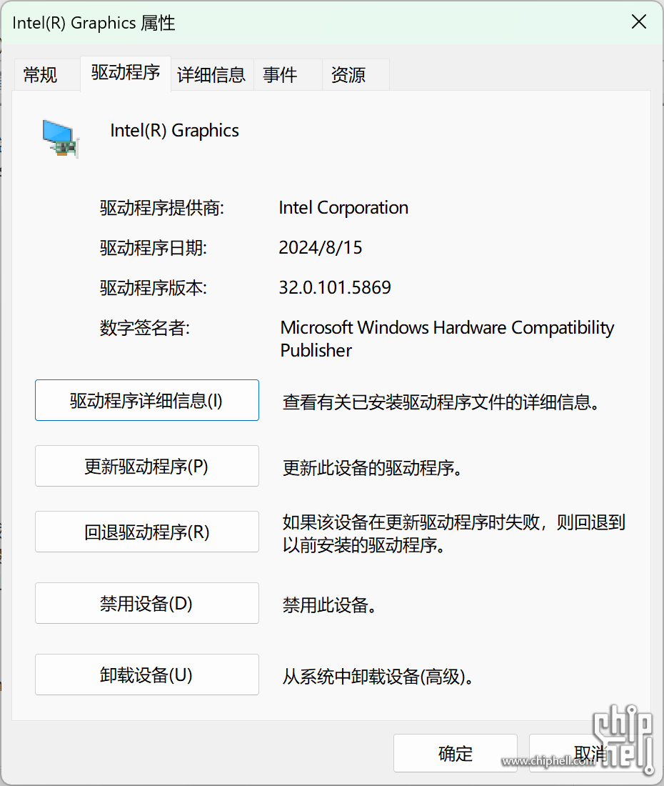Click the 驱动程序版本 label
Viewport: 664px width, 786px height.
tap(154, 288)
